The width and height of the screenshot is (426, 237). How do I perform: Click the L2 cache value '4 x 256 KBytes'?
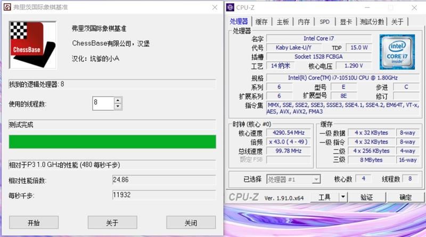[x=371, y=151]
